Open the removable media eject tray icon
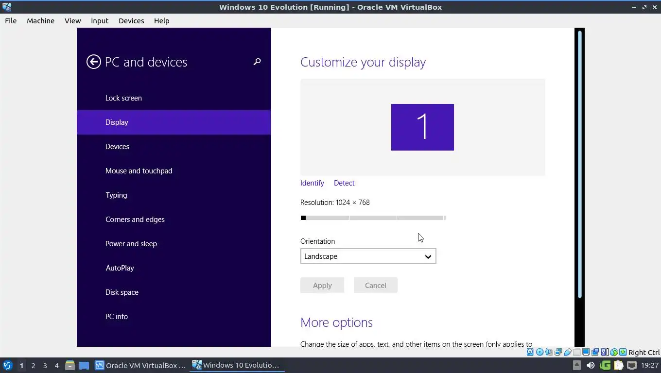The width and height of the screenshot is (661, 373). (576, 365)
